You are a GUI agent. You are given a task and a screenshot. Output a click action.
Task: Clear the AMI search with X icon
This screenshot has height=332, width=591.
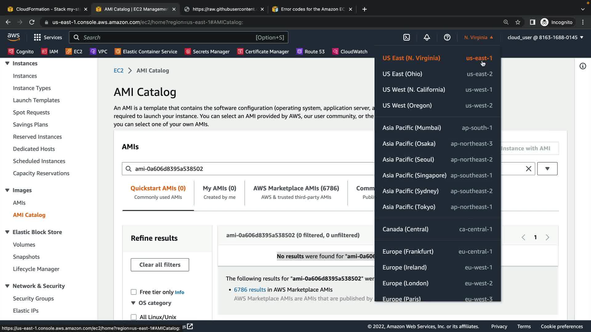(x=529, y=169)
